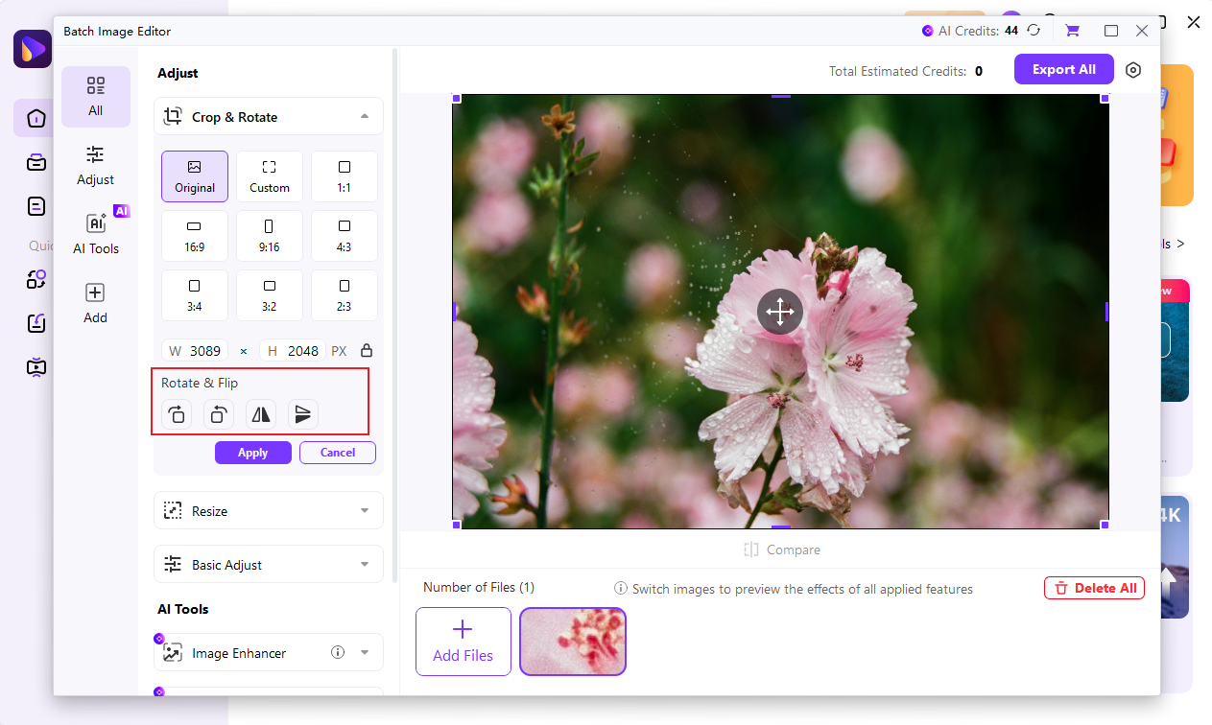This screenshot has height=725, width=1212.
Task: Pick the Custom crop mode
Action: [x=270, y=176]
